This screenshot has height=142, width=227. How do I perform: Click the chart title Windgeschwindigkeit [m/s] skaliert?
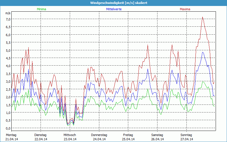click(119, 3)
